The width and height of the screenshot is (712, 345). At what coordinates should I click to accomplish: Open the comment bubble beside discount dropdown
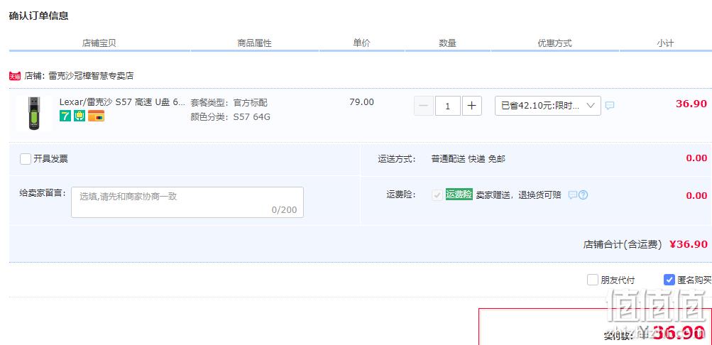pyautogui.click(x=610, y=105)
